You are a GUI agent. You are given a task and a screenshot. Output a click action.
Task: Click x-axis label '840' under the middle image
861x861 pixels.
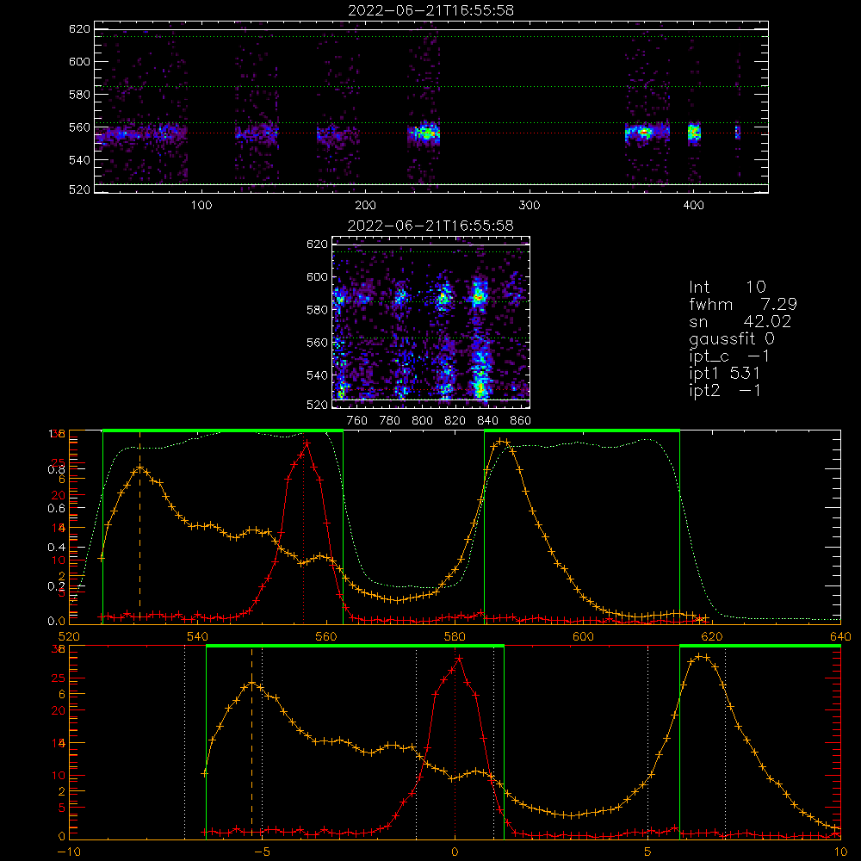[487, 421]
